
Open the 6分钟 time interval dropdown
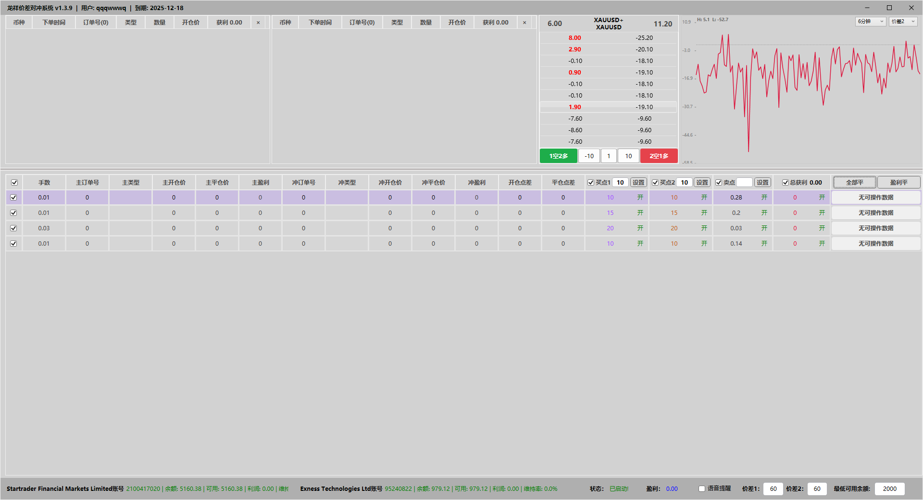[x=870, y=22]
